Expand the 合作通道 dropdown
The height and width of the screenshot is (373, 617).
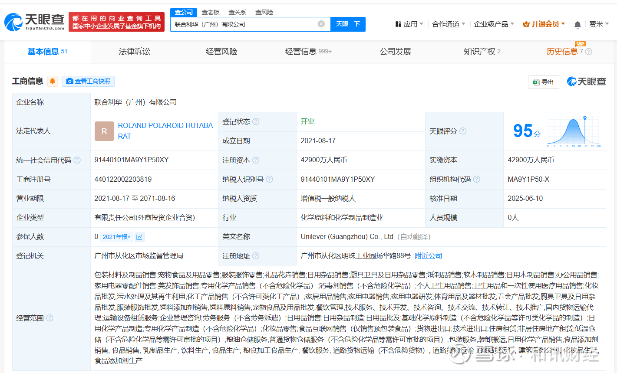(x=449, y=24)
